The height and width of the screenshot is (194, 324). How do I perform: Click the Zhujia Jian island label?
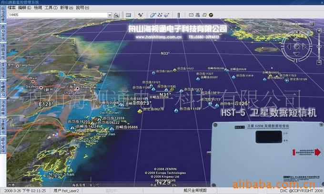tap(105, 134)
